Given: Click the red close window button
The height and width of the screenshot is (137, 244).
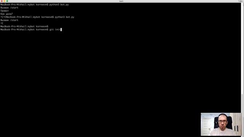Looking at the screenshot, I should point(2,1).
